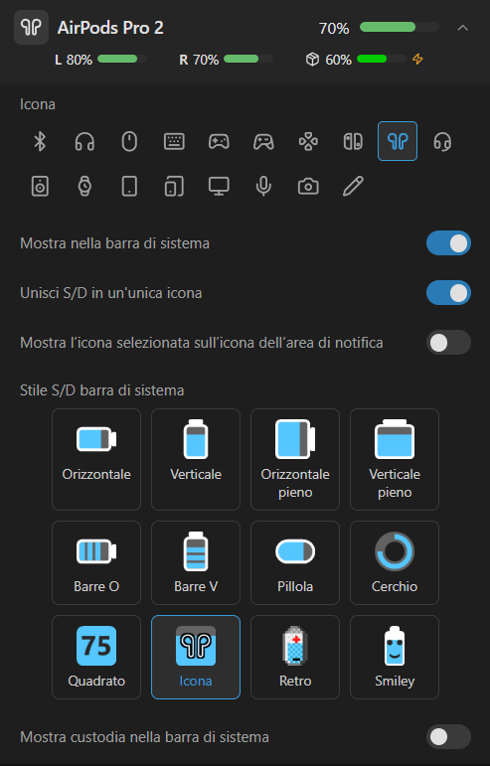Pick the computer mouse icon

tap(129, 142)
